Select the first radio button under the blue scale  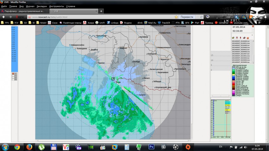(13, 74)
